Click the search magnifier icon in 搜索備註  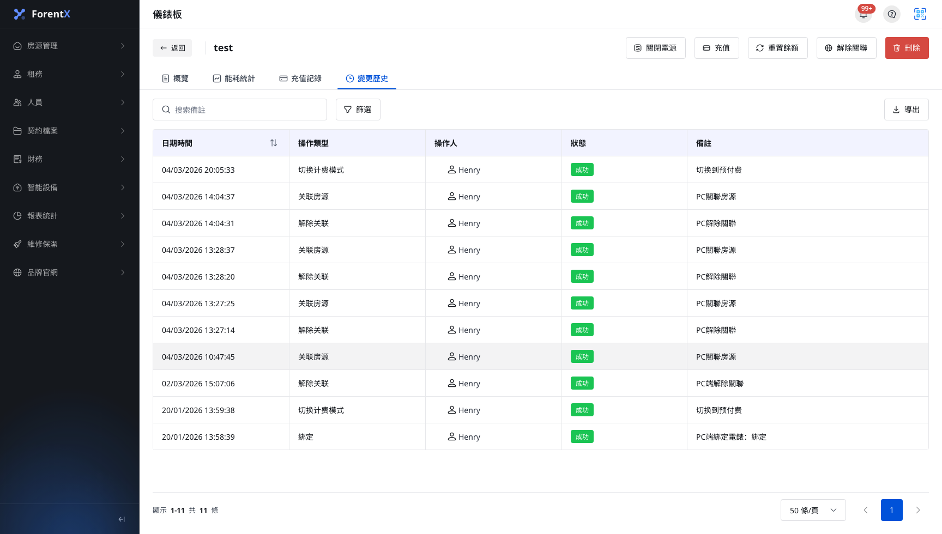(166, 110)
